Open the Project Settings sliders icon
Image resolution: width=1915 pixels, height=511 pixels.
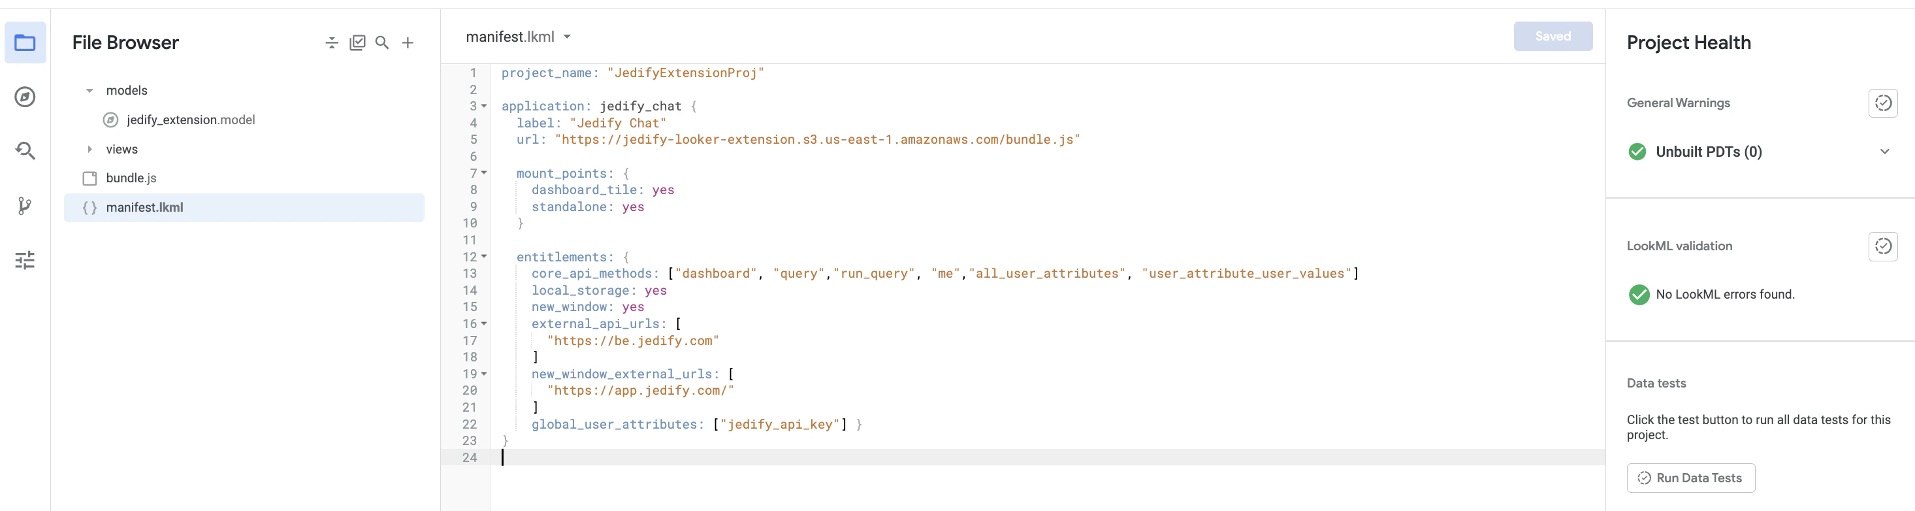25,260
